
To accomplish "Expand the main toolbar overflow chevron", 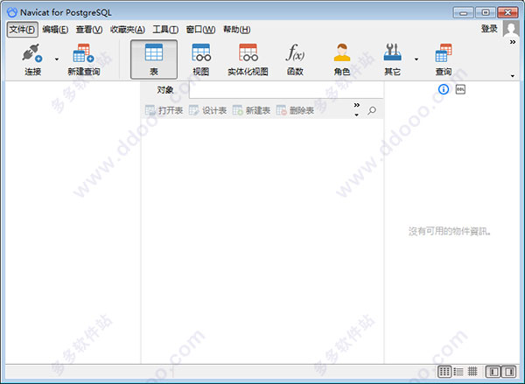I will (x=513, y=42).
